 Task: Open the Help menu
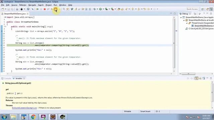click(x=70, y=5)
